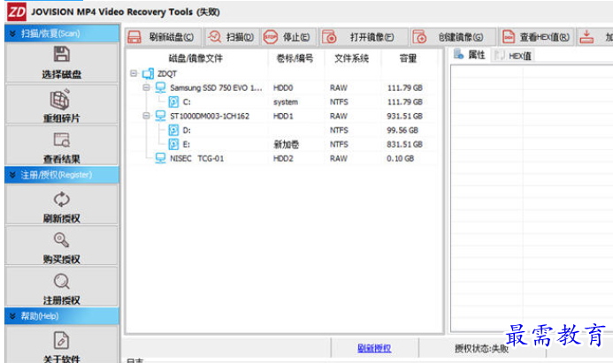This screenshot has height=363, width=613.
Task: Click the computer icon beside ZDQT
Action: 149,73
